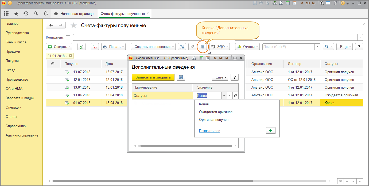Click get link icon in title bar
The height and width of the screenshot is (186, 369).
click(274, 3)
